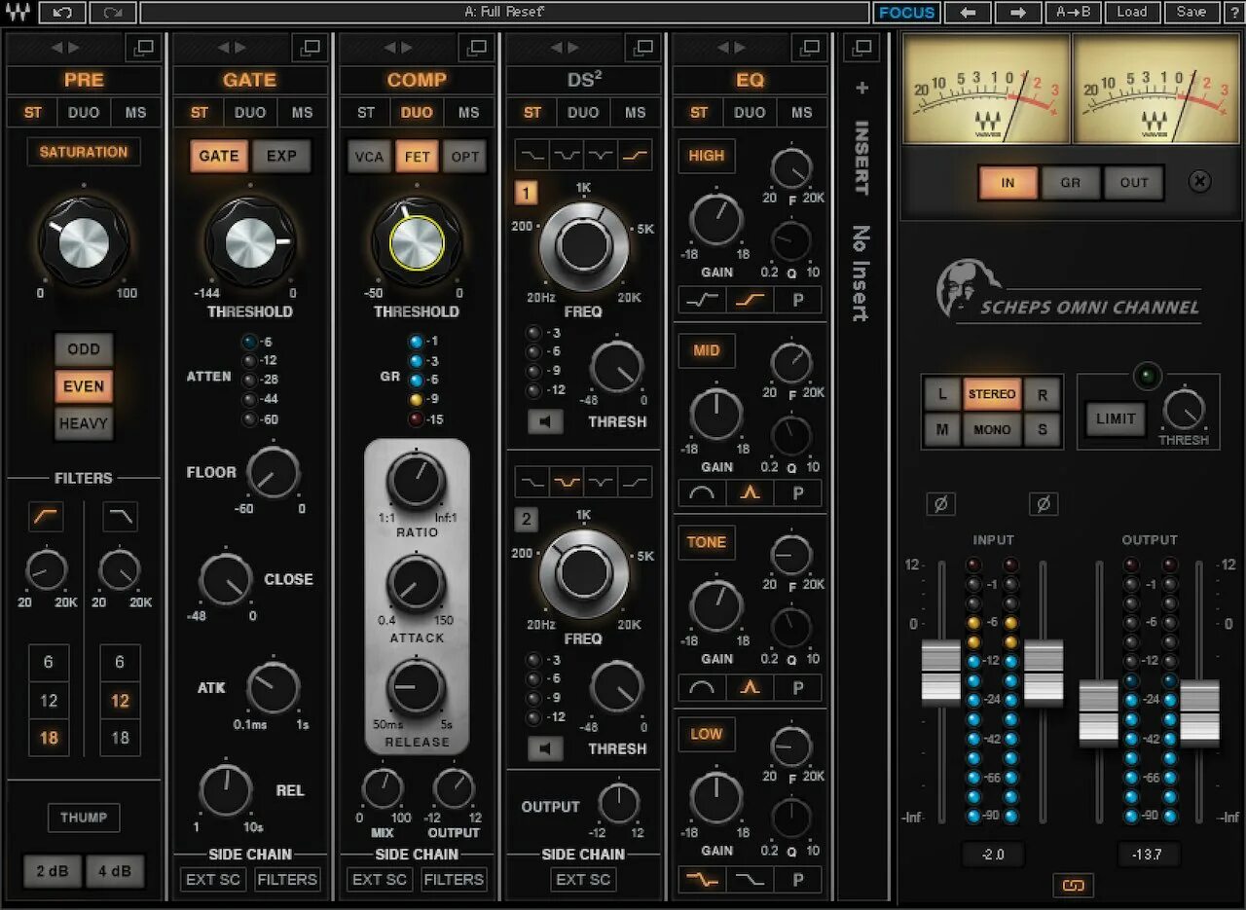
Task: Switch compressor type to VCA
Action: tap(369, 157)
